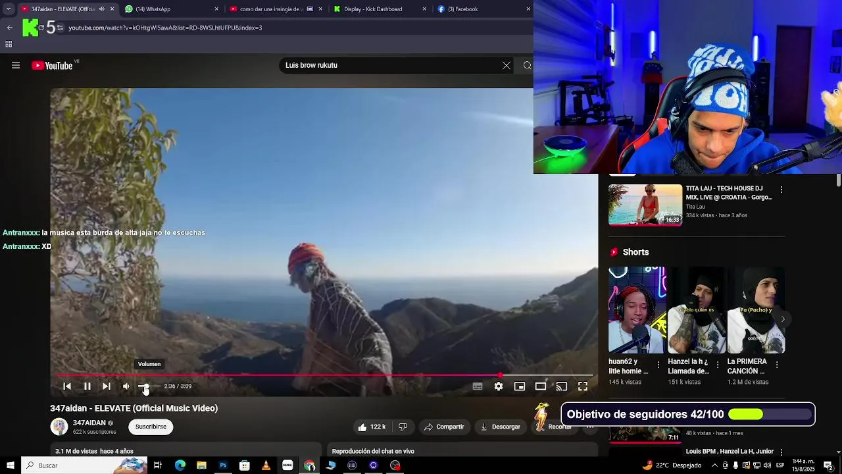Viewport: 842px width, 474px height.
Task: Open 347AIDAN channel avatar
Action: point(59,427)
